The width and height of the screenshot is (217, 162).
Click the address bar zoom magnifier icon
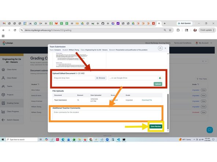[x=165, y=30]
